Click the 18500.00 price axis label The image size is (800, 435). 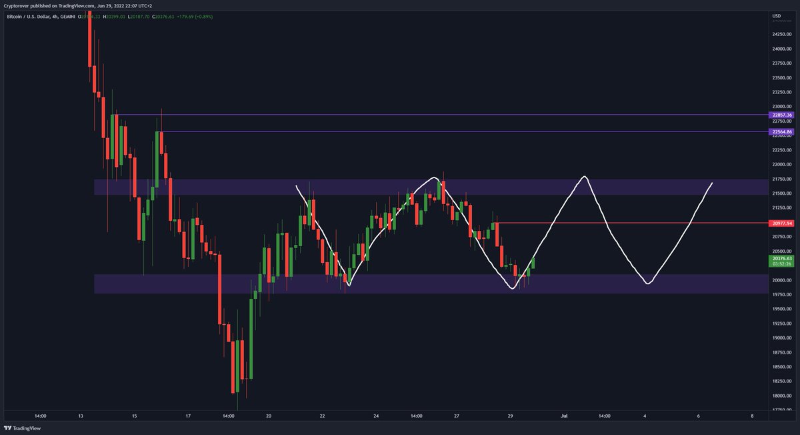tap(781, 366)
